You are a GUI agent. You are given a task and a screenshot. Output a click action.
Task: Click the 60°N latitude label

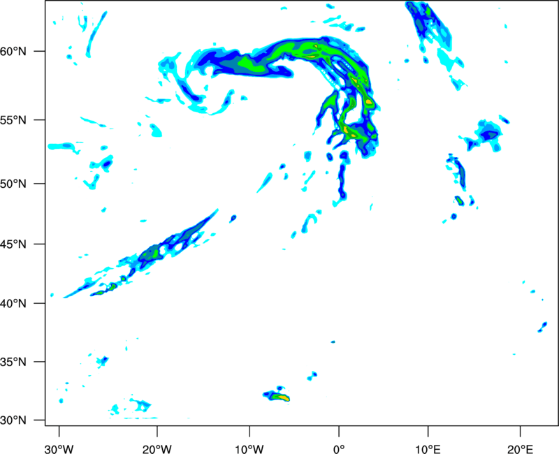(x=13, y=52)
